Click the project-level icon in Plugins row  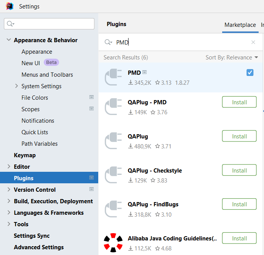click(91, 178)
